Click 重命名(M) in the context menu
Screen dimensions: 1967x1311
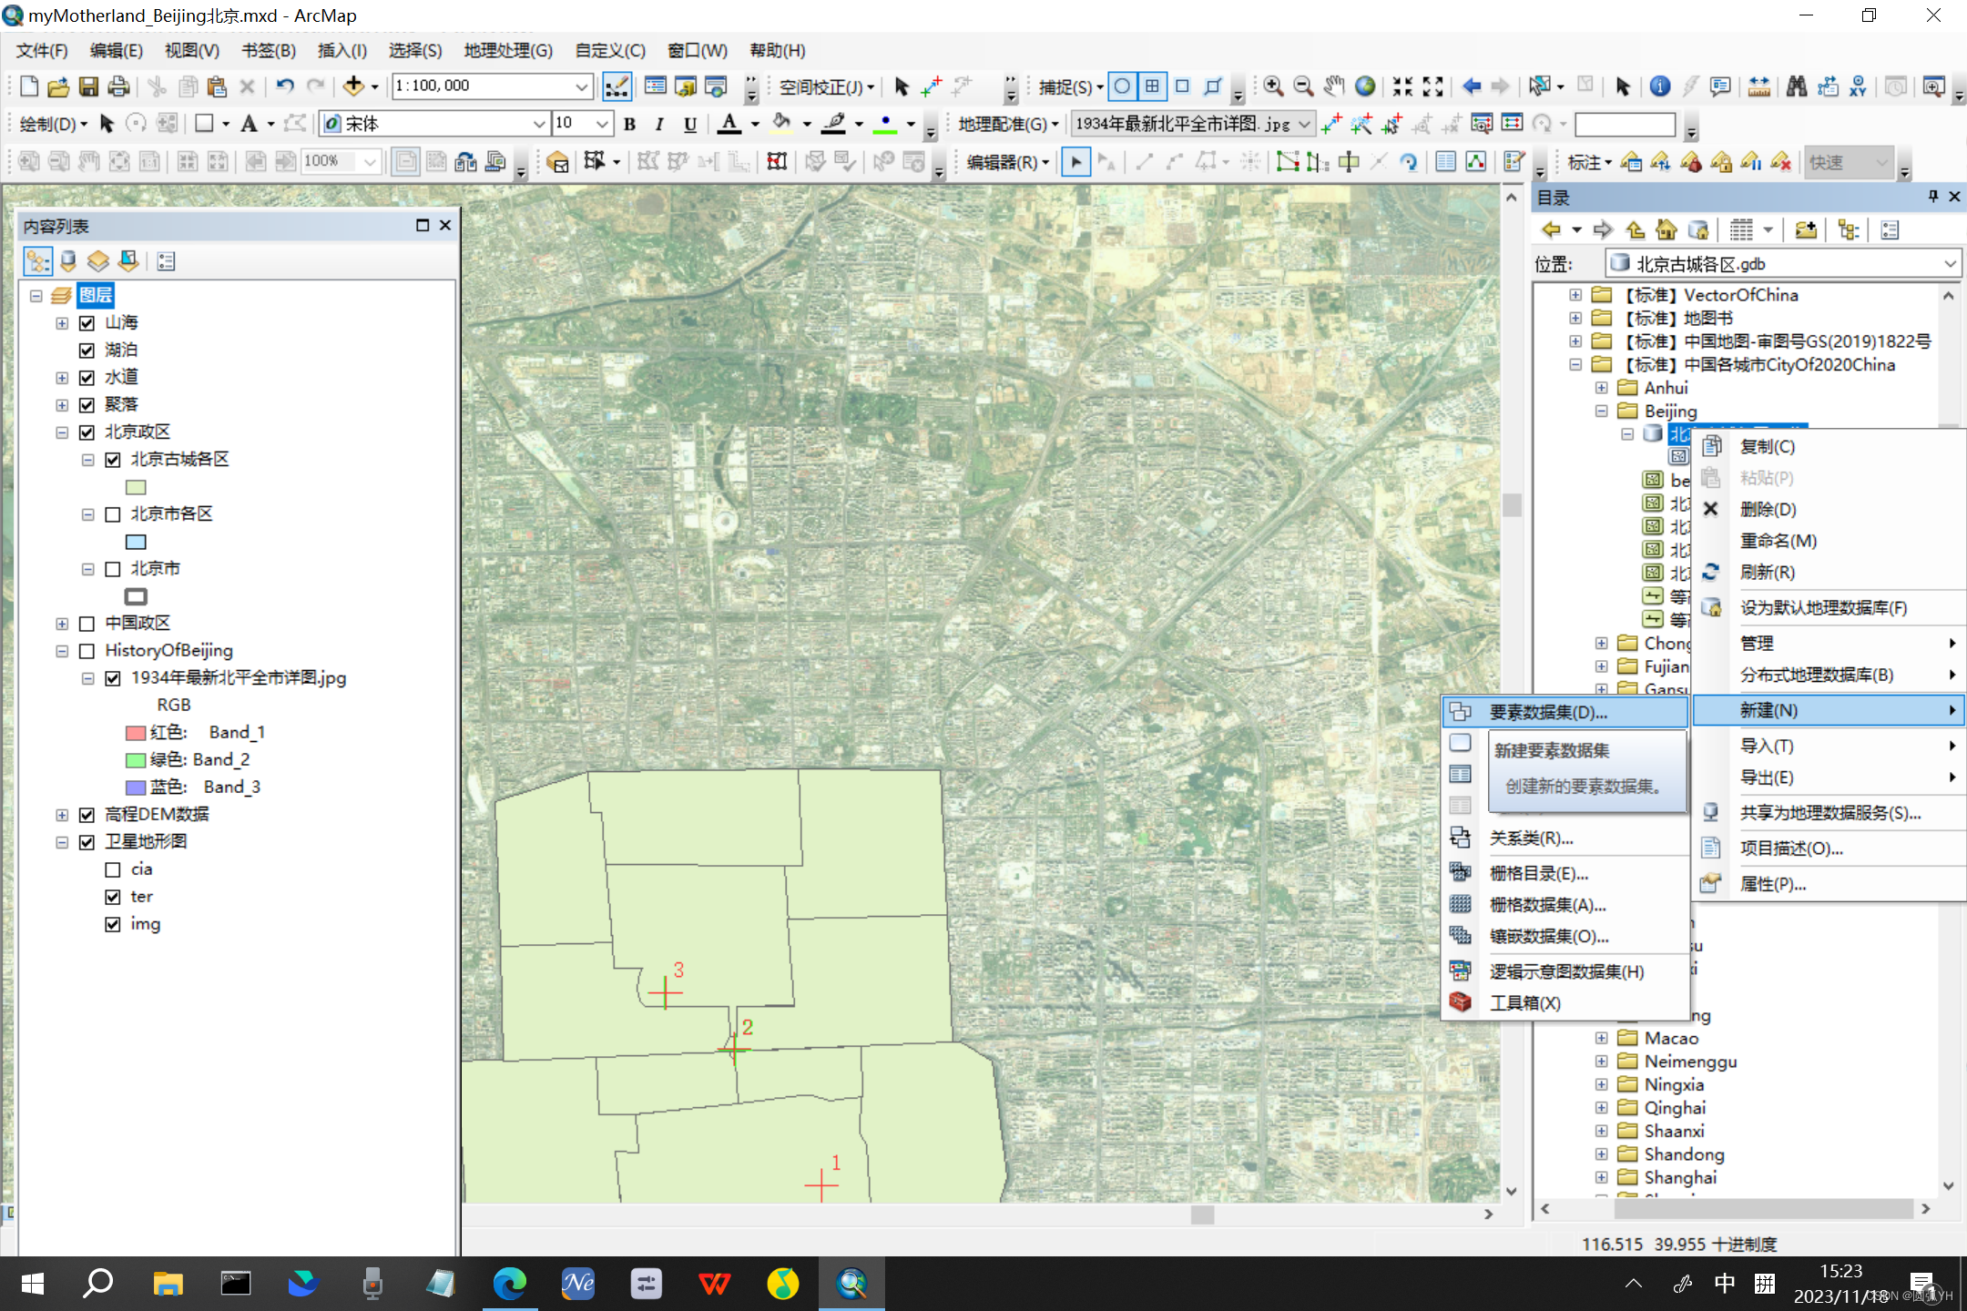pyautogui.click(x=1778, y=541)
